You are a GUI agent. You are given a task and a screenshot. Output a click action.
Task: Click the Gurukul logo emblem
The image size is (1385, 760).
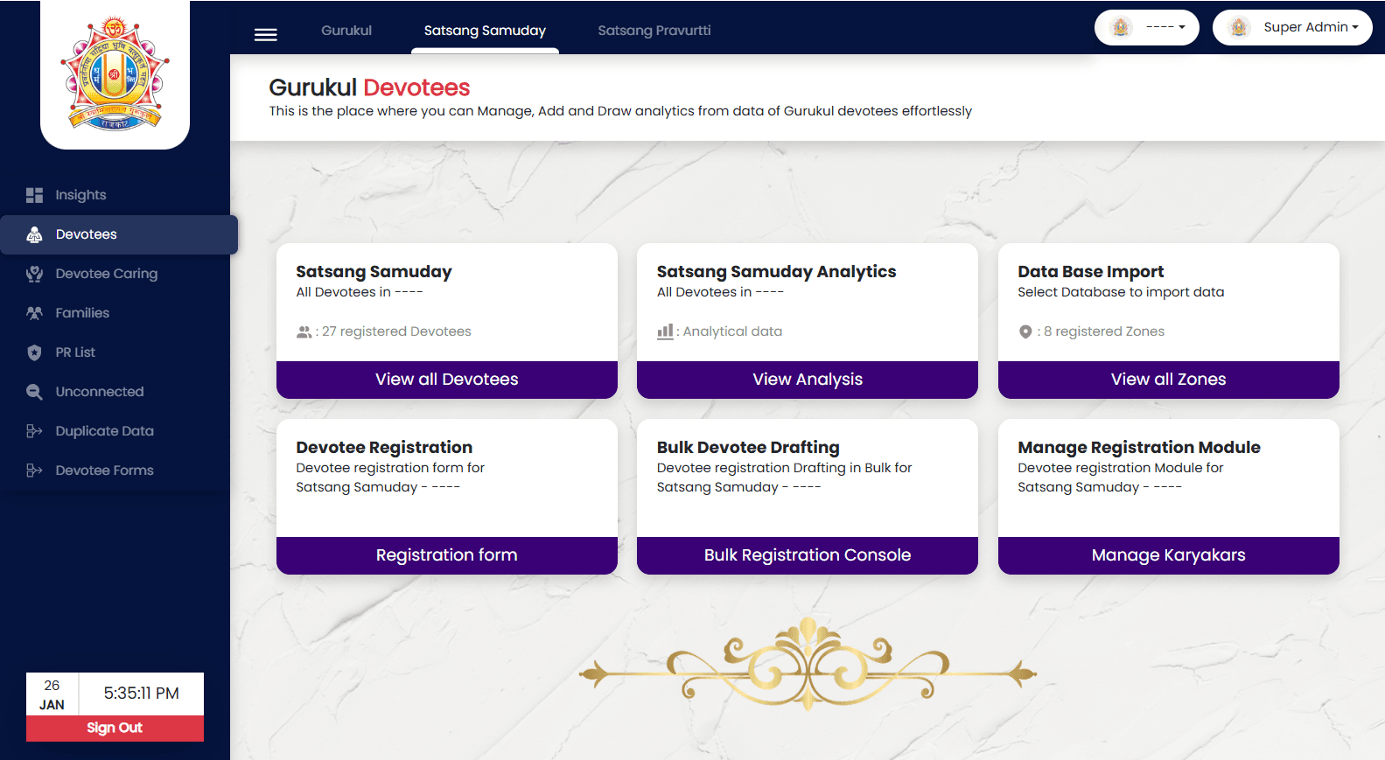click(115, 74)
